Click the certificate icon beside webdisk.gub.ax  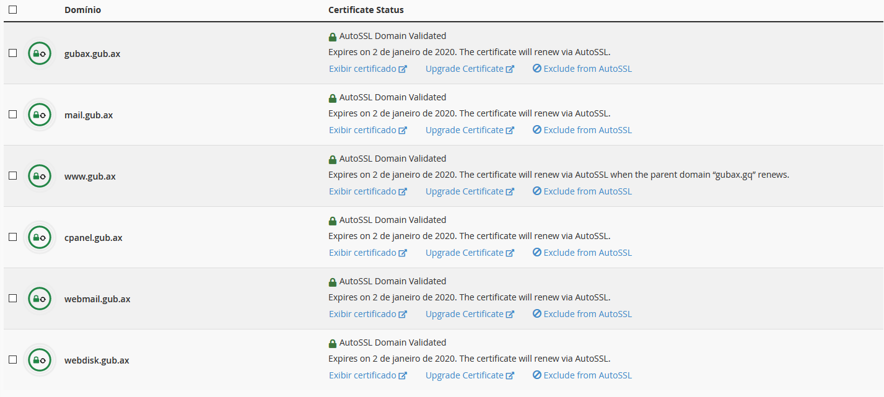pos(40,360)
